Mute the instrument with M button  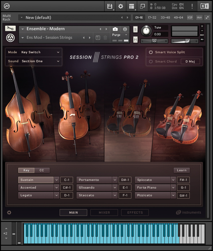coord(135,39)
